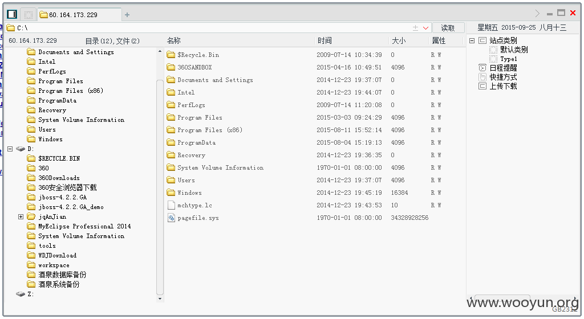Select the workspace folder in the tree
584x319 pixels.
[x=54, y=265]
